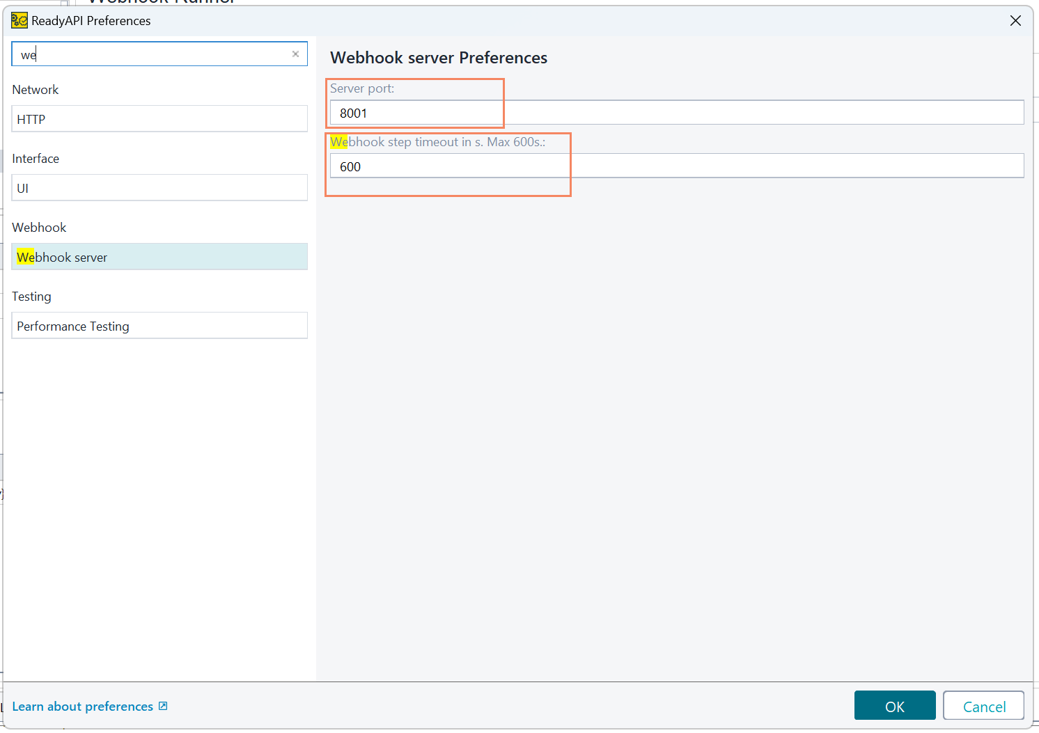Click the highlighted Webhook server list item

coord(159,256)
